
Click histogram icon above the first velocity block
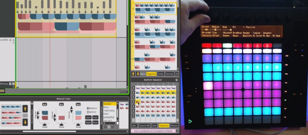click(x=45, y=104)
